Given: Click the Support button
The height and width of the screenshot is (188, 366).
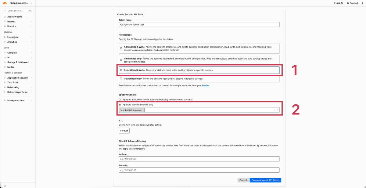Looking at the screenshot, I should (352, 3).
